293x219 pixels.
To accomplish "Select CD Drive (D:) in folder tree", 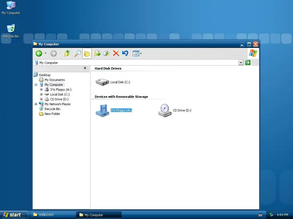I will [59, 99].
